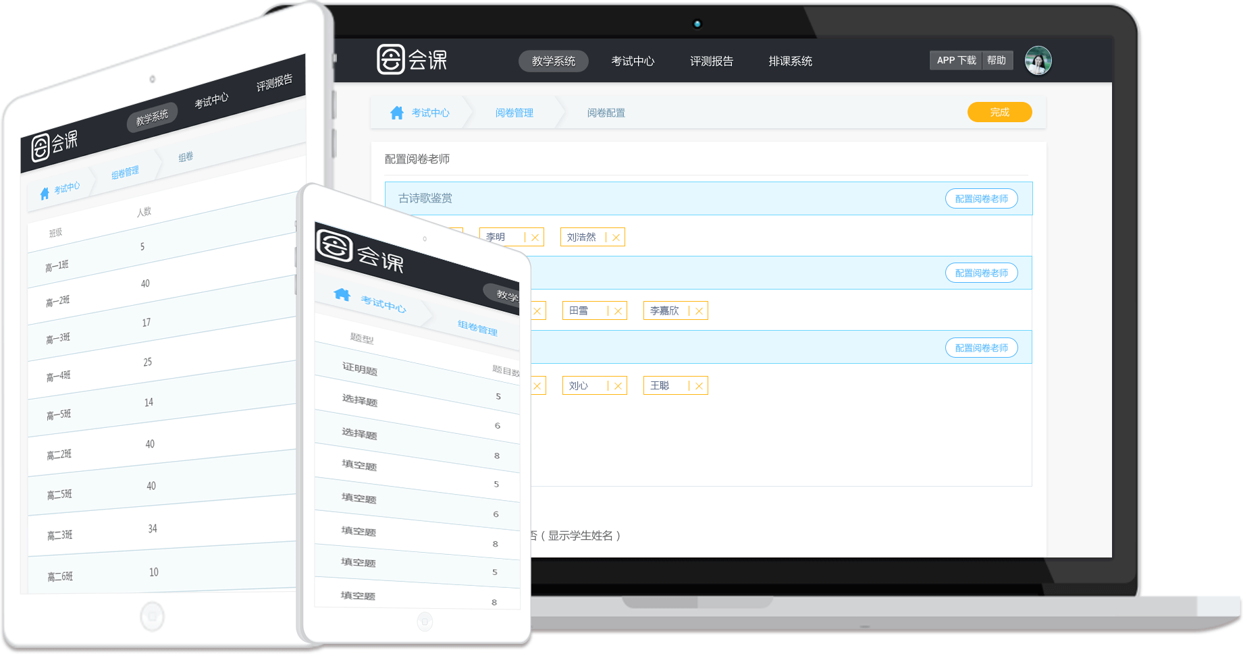This screenshot has height=654, width=1243.
Task: Click the 王聪 teacher tag
Action: tap(675, 385)
